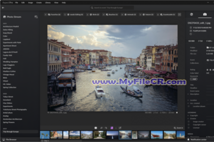Select the needs Editing quick collection

tap(74, 14)
